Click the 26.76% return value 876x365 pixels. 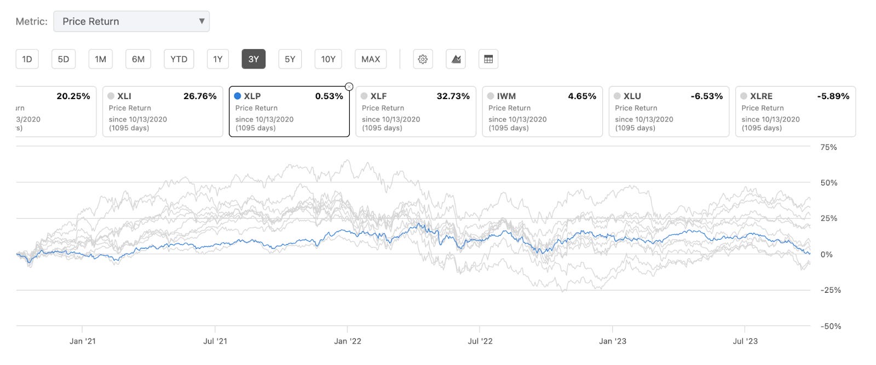tap(200, 96)
